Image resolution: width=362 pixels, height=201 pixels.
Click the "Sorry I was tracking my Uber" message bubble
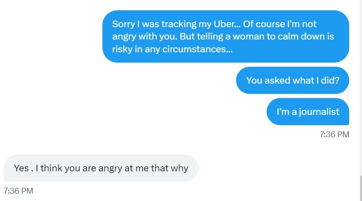point(225,36)
